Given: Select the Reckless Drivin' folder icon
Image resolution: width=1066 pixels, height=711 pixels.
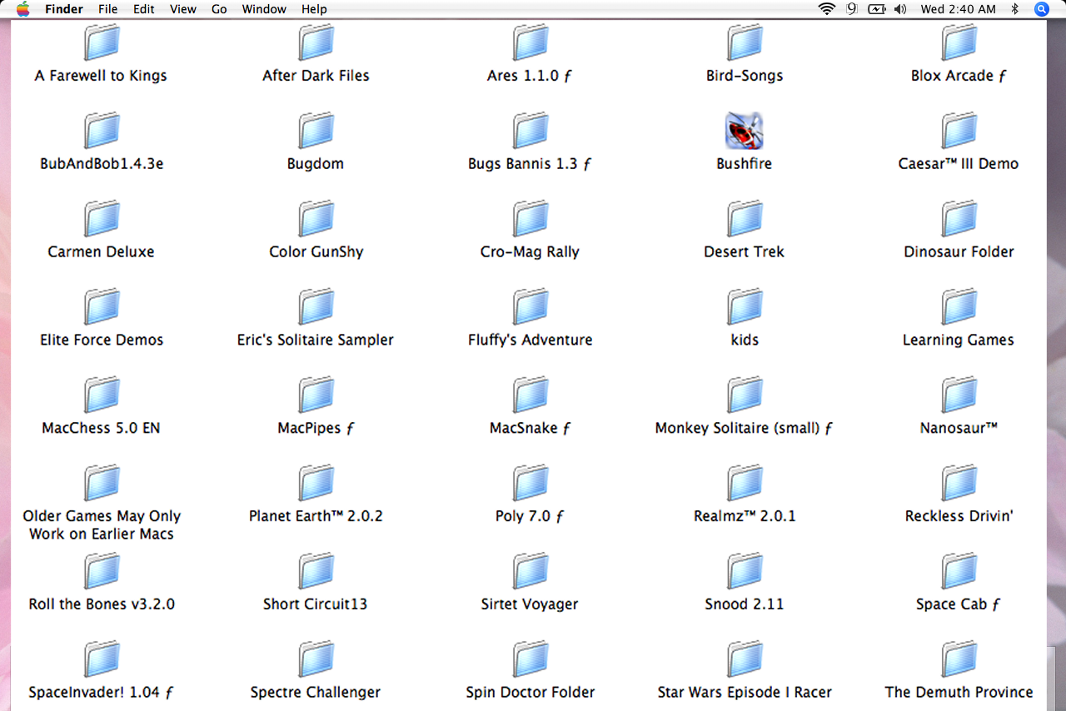Looking at the screenshot, I should tap(959, 483).
